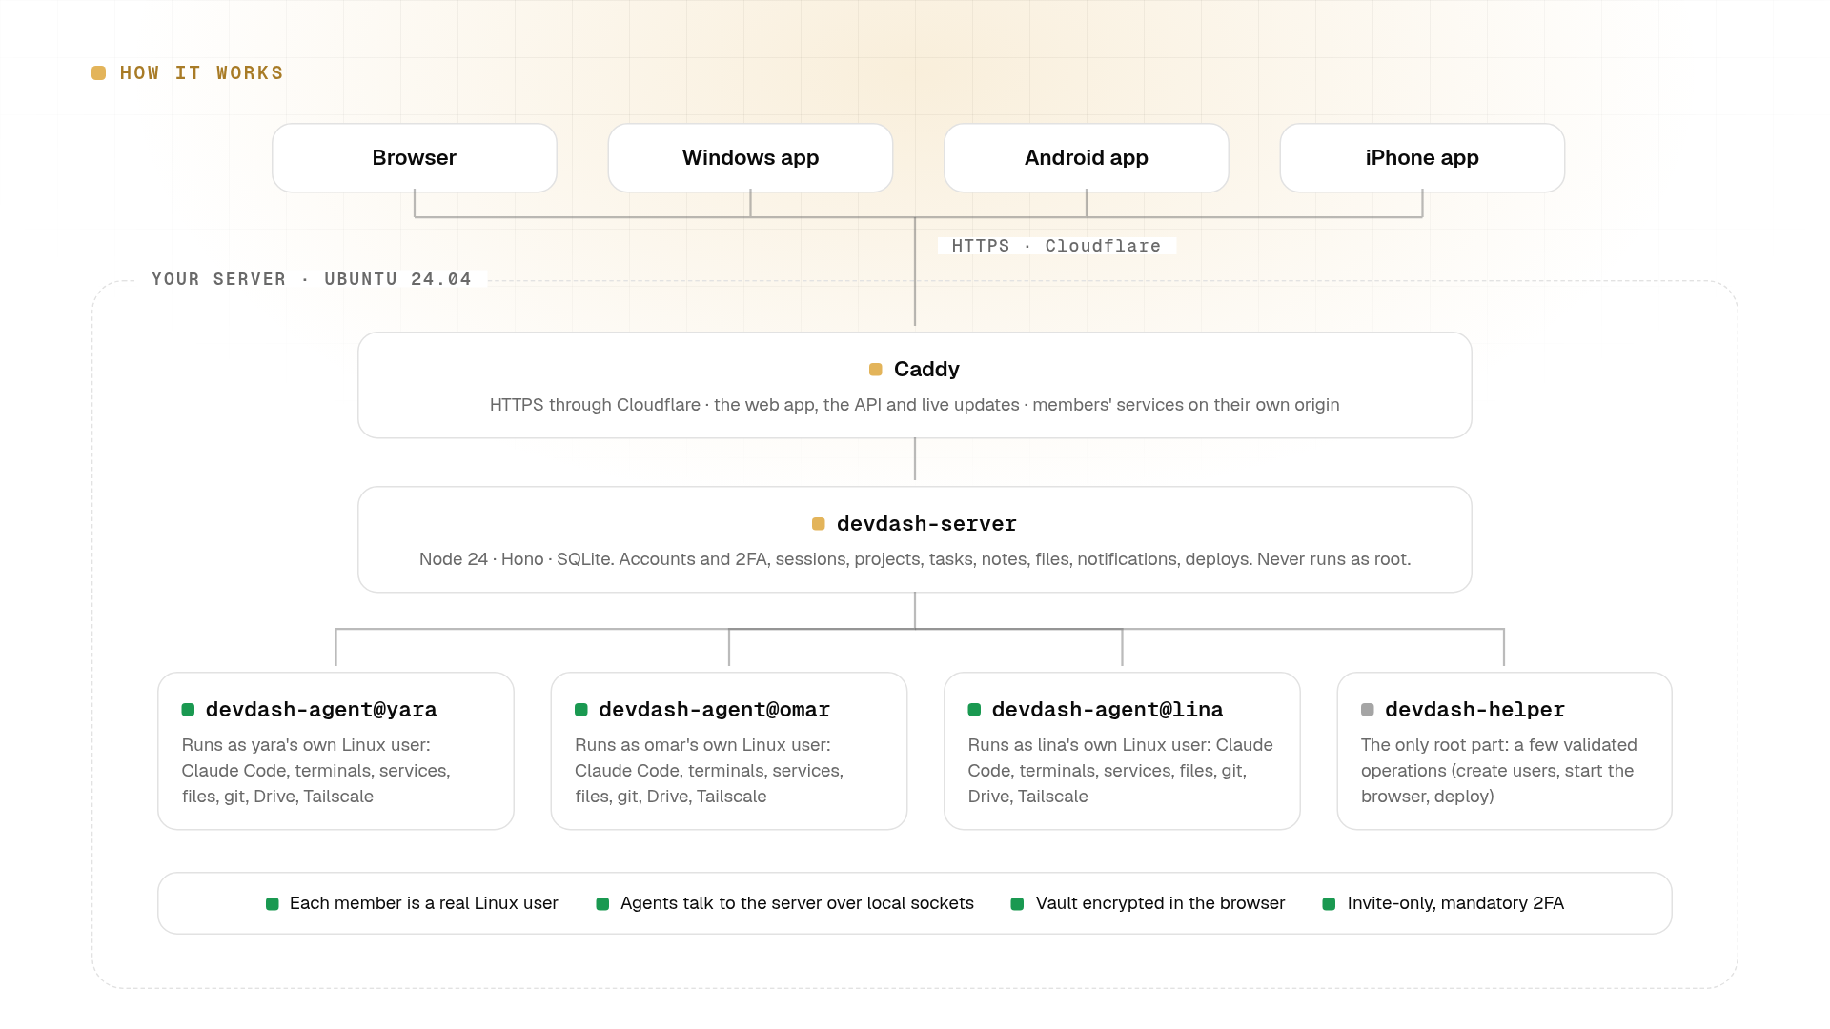Select the devdash-helper title

pos(1475,710)
